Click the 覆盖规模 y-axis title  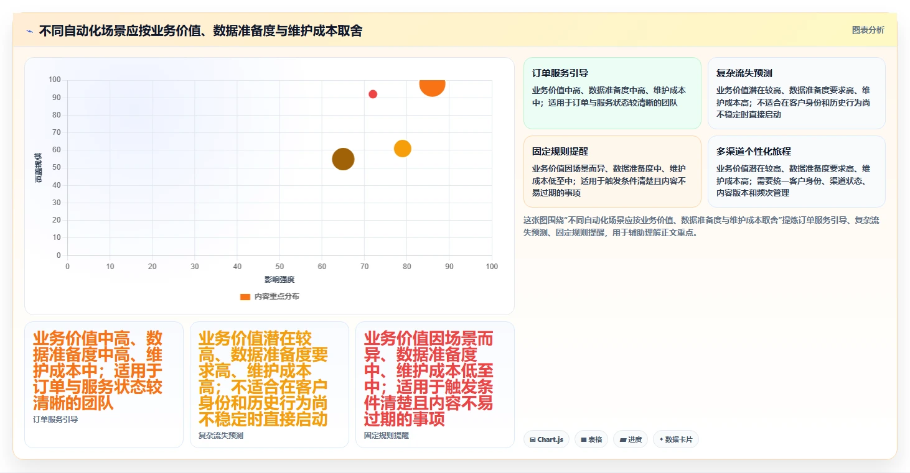point(39,168)
